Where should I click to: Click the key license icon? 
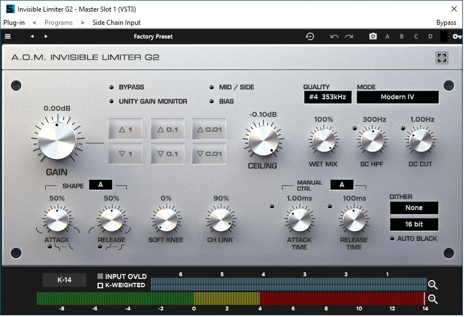(x=457, y=36)
